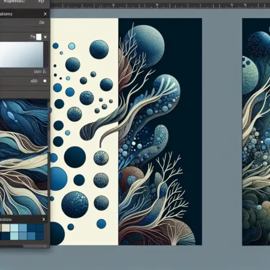
Task: Toggle the small white checkbox beside 'a90'
Action: pyautogui.click(x=45, y=81)
